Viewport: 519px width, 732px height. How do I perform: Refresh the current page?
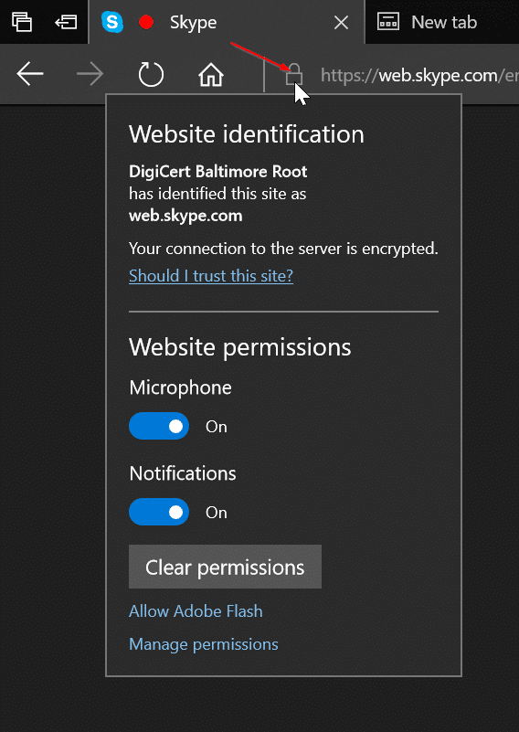(151, 74)
